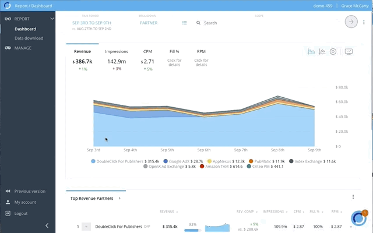Expand Top Revenue Partners chevron
The image size is (373, 233).
point(119,198)
